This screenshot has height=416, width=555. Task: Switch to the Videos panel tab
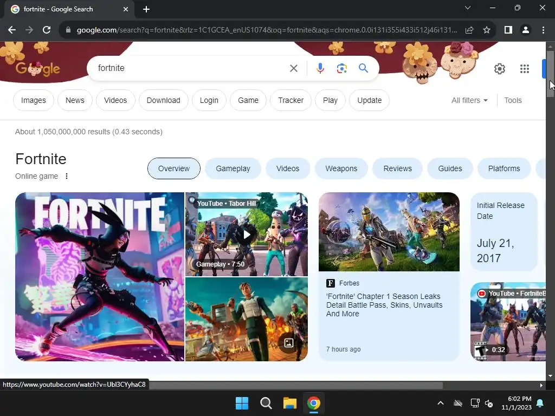tap(288, 169)
